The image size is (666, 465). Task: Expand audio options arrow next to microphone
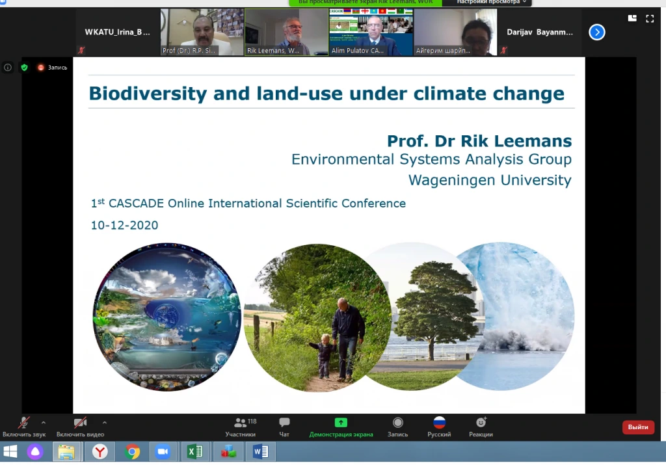coord(44,423)
